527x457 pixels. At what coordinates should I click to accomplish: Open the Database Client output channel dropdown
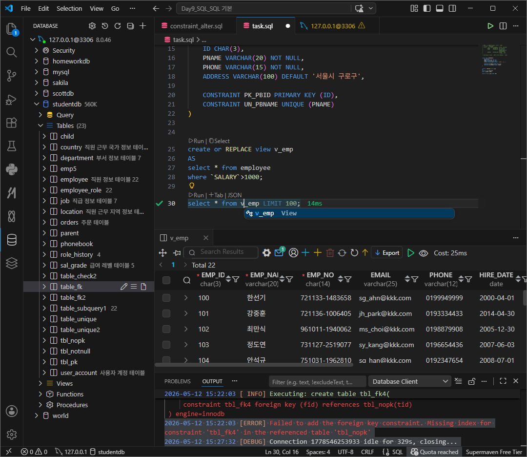pos(410,381)
